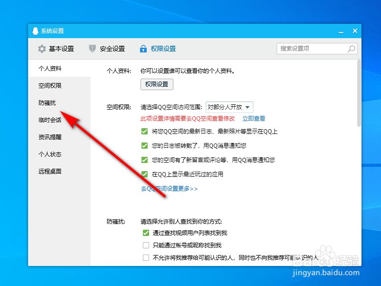Minimize the system settings window
The width and height of the screenshot is (381, 286).
[x=341, y=31]
